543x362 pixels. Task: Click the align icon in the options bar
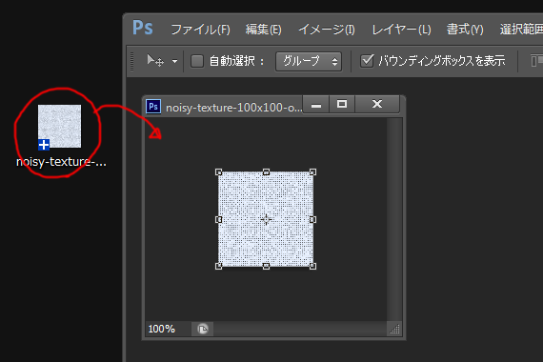[536, 61]
